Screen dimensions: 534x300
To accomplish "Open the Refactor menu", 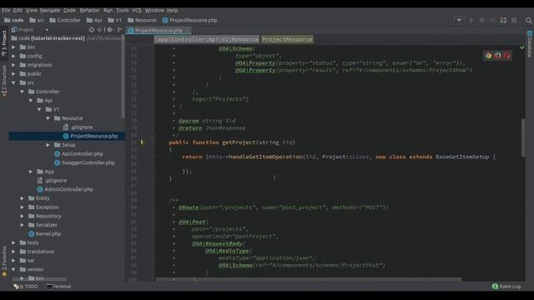I will 89,10.
